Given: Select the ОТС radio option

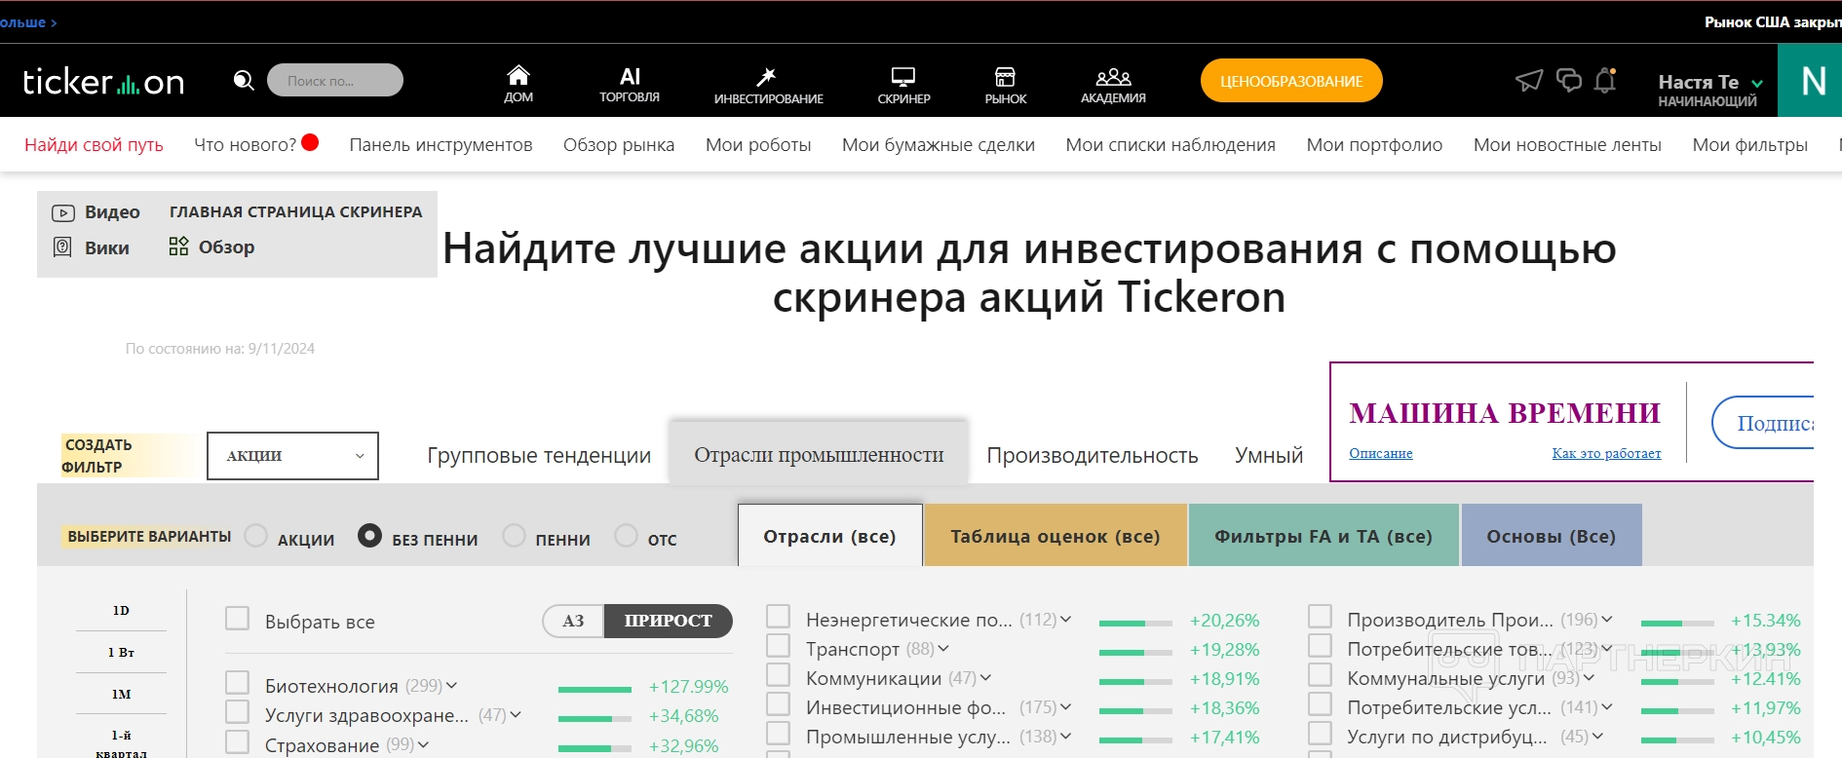Looking at the screenshot, I should [626, 536].
